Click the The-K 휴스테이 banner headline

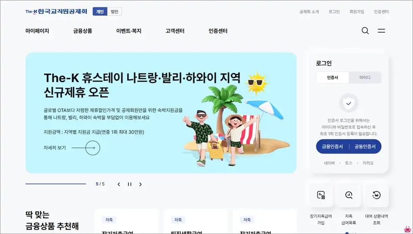coord(142,85)
